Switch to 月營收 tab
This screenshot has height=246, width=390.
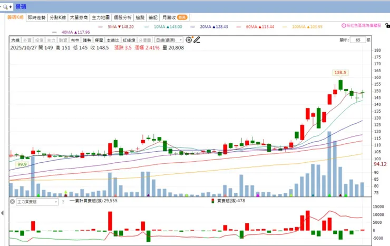[174, 17]
